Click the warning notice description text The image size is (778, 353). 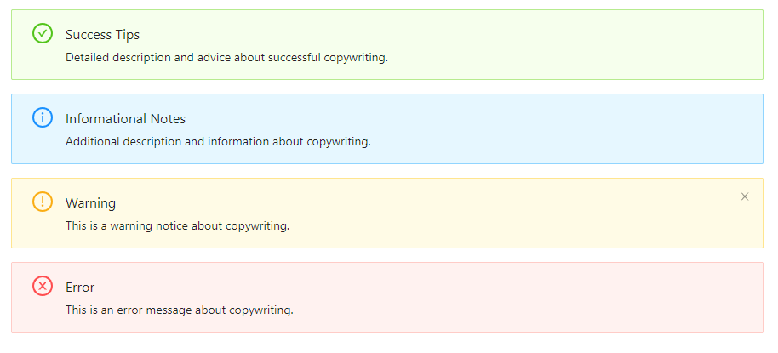pyautogui.click(x=177, y=226)
